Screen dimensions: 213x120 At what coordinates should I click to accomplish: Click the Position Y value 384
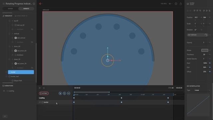(205, 17)
